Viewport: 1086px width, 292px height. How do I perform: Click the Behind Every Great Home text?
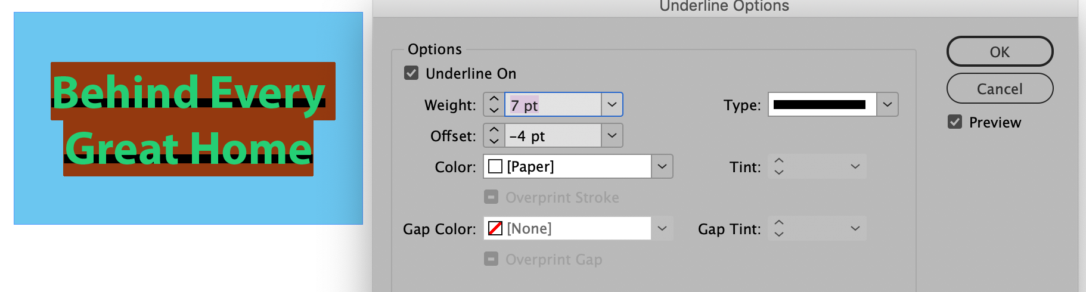[x=188, y=119]
